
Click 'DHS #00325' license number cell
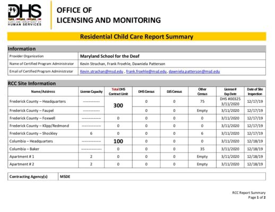point(230,99)
